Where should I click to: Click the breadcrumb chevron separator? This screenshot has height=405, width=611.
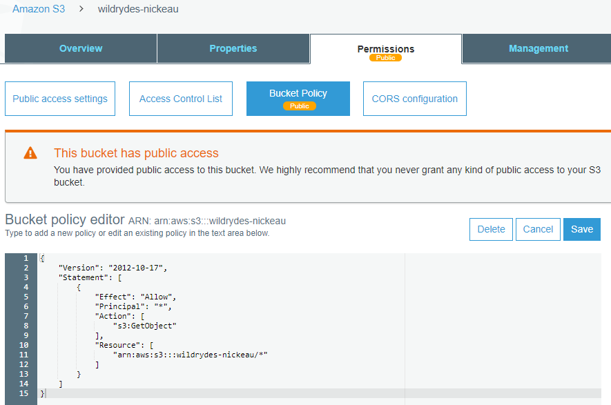[81, 9]
